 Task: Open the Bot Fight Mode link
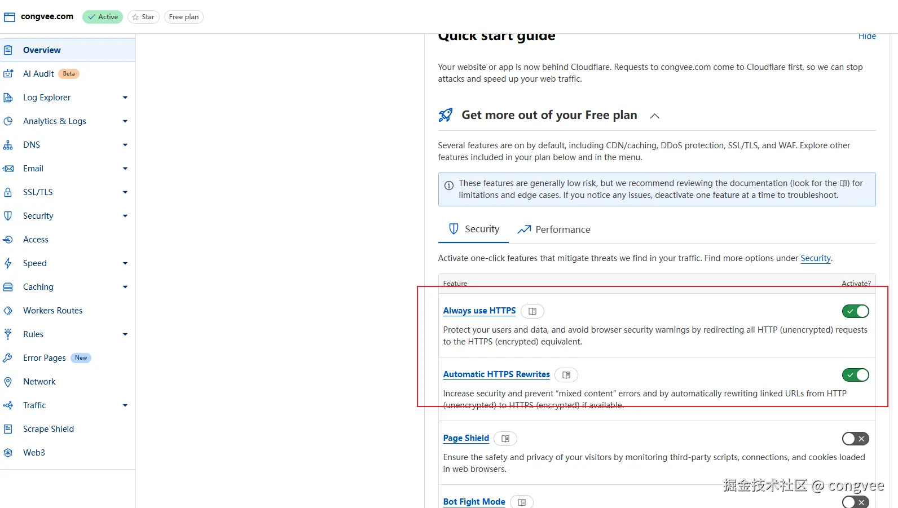pos(474,502)
